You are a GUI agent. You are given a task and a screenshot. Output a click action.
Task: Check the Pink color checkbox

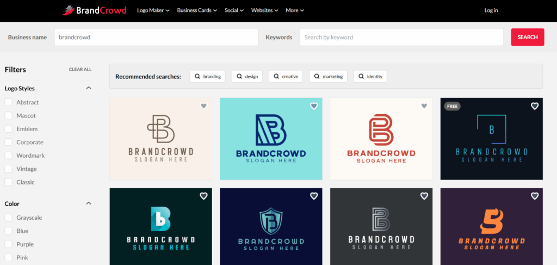click(9, 257)
